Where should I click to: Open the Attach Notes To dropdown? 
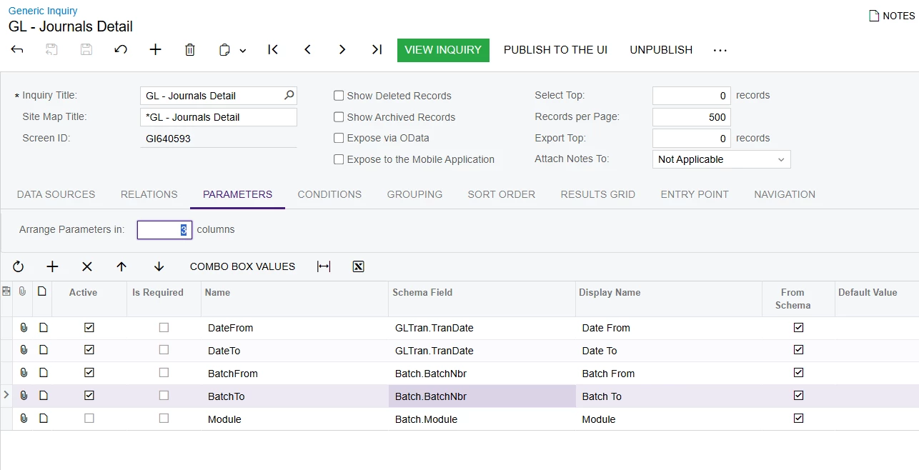click(x=721, y=159)
